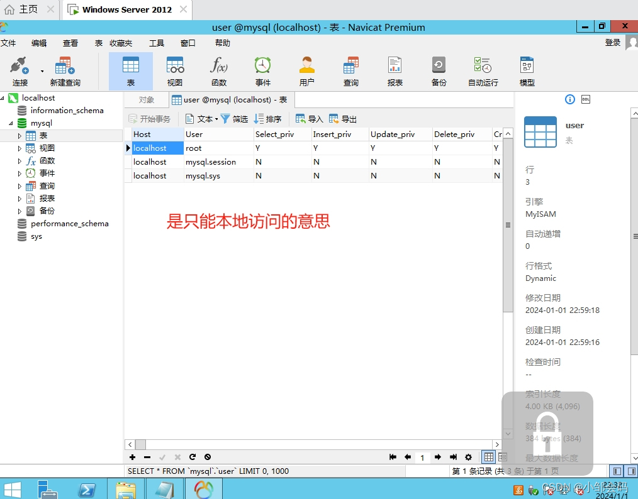Open File Explorer from the taskbar

coord(126,489)
